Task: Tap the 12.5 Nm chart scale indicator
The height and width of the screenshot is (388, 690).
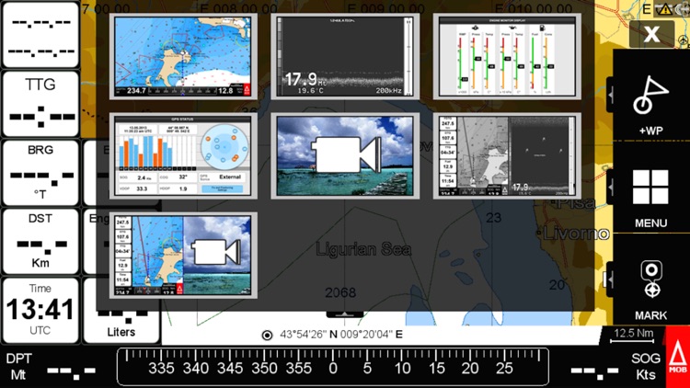Action: (633, 335)
